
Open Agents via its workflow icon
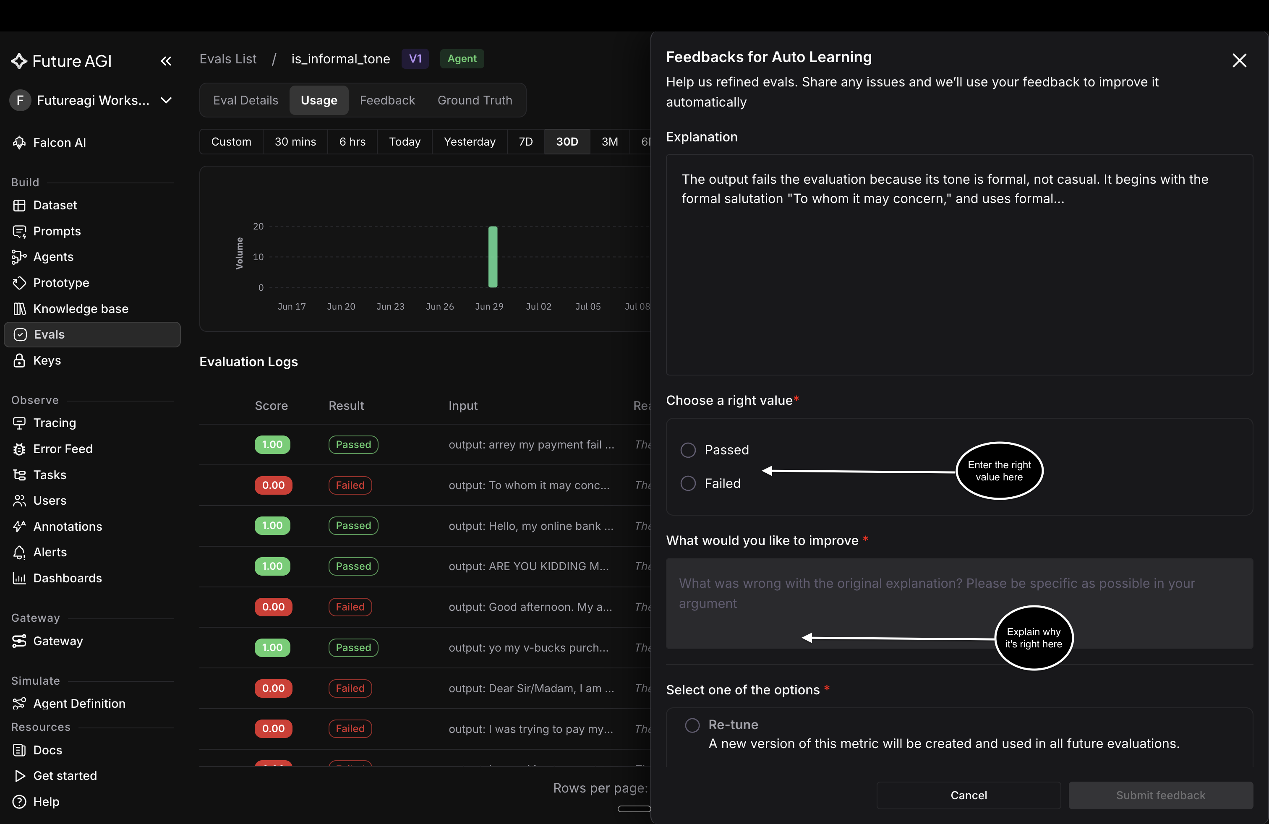(19, 257)
